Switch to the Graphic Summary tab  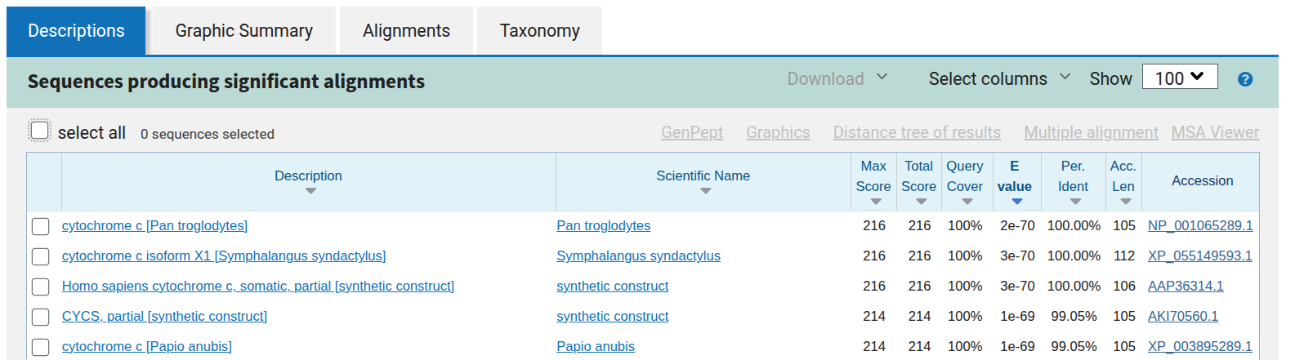click(243, 31)
